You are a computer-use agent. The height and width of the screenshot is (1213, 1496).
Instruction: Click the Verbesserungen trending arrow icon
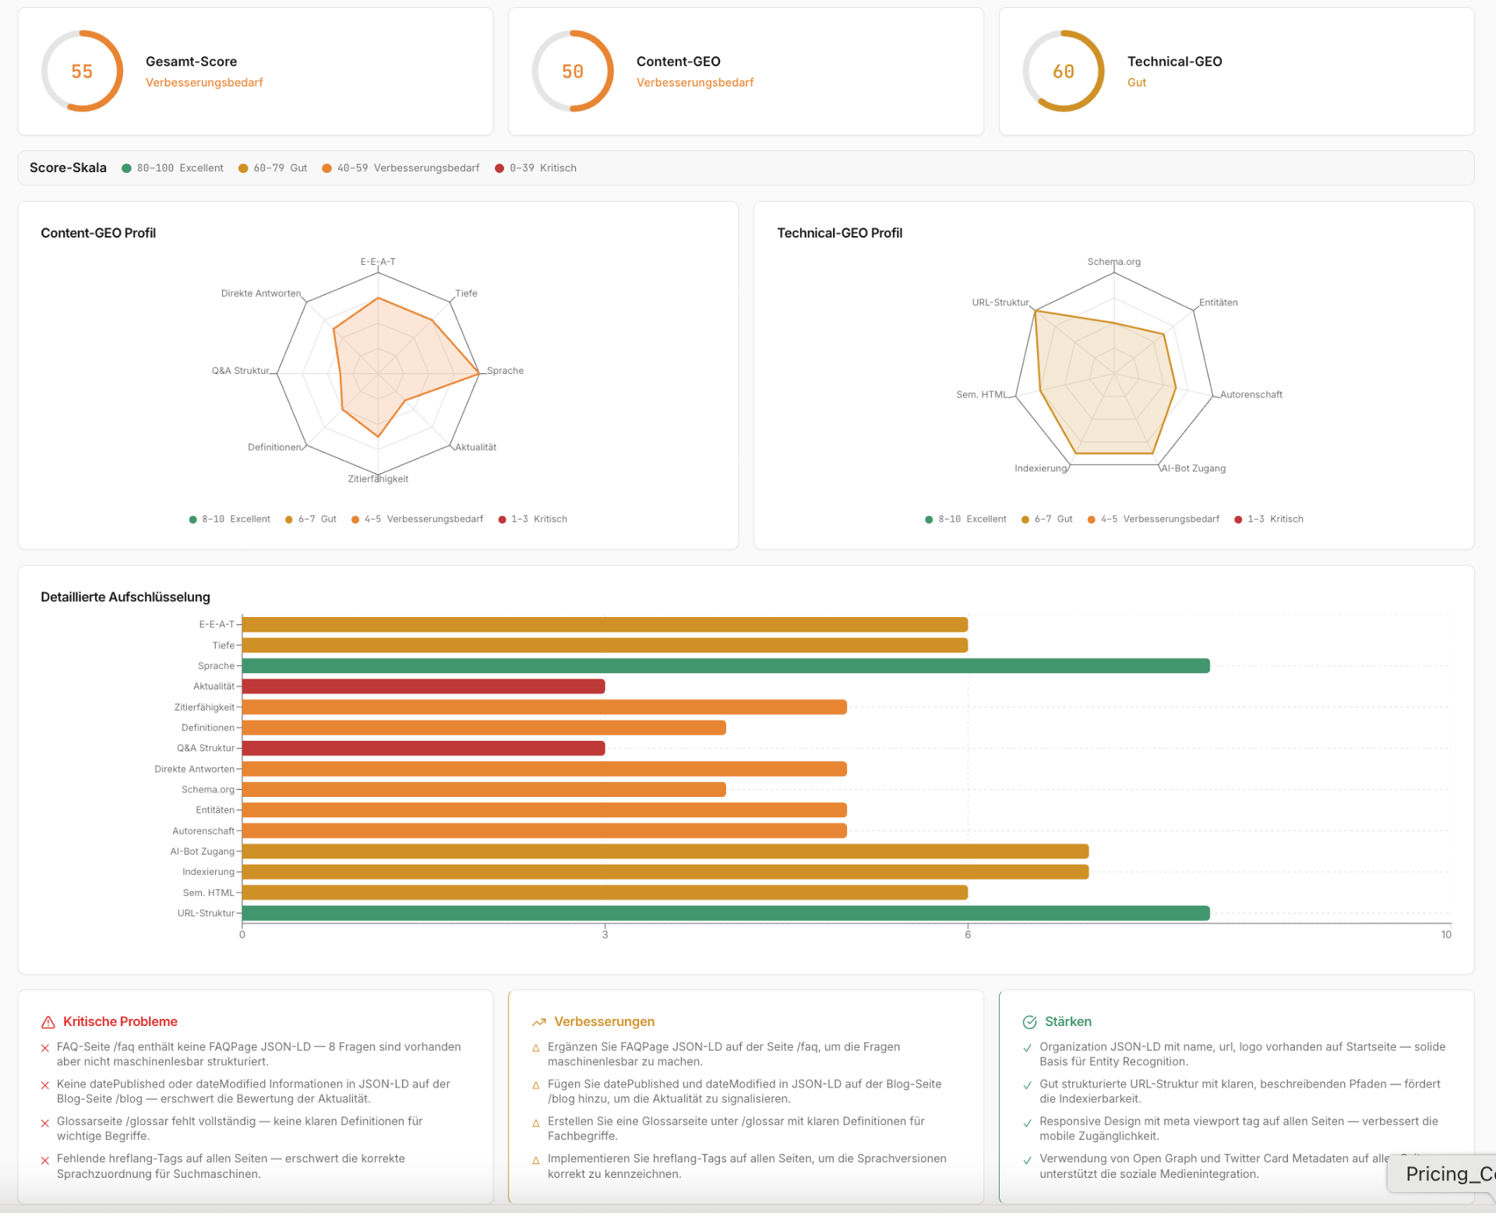(539, 1022)
